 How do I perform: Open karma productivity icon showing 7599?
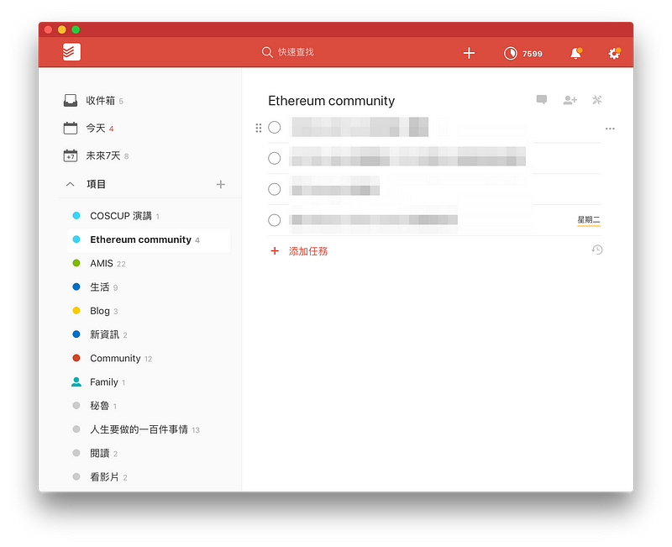[x=511, y=53]
